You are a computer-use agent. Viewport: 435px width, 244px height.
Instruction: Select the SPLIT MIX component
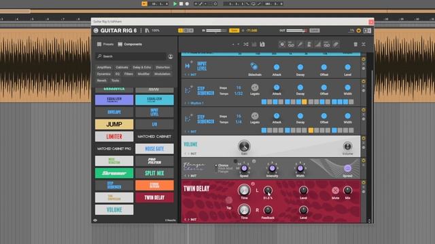[x=154, y=174]
